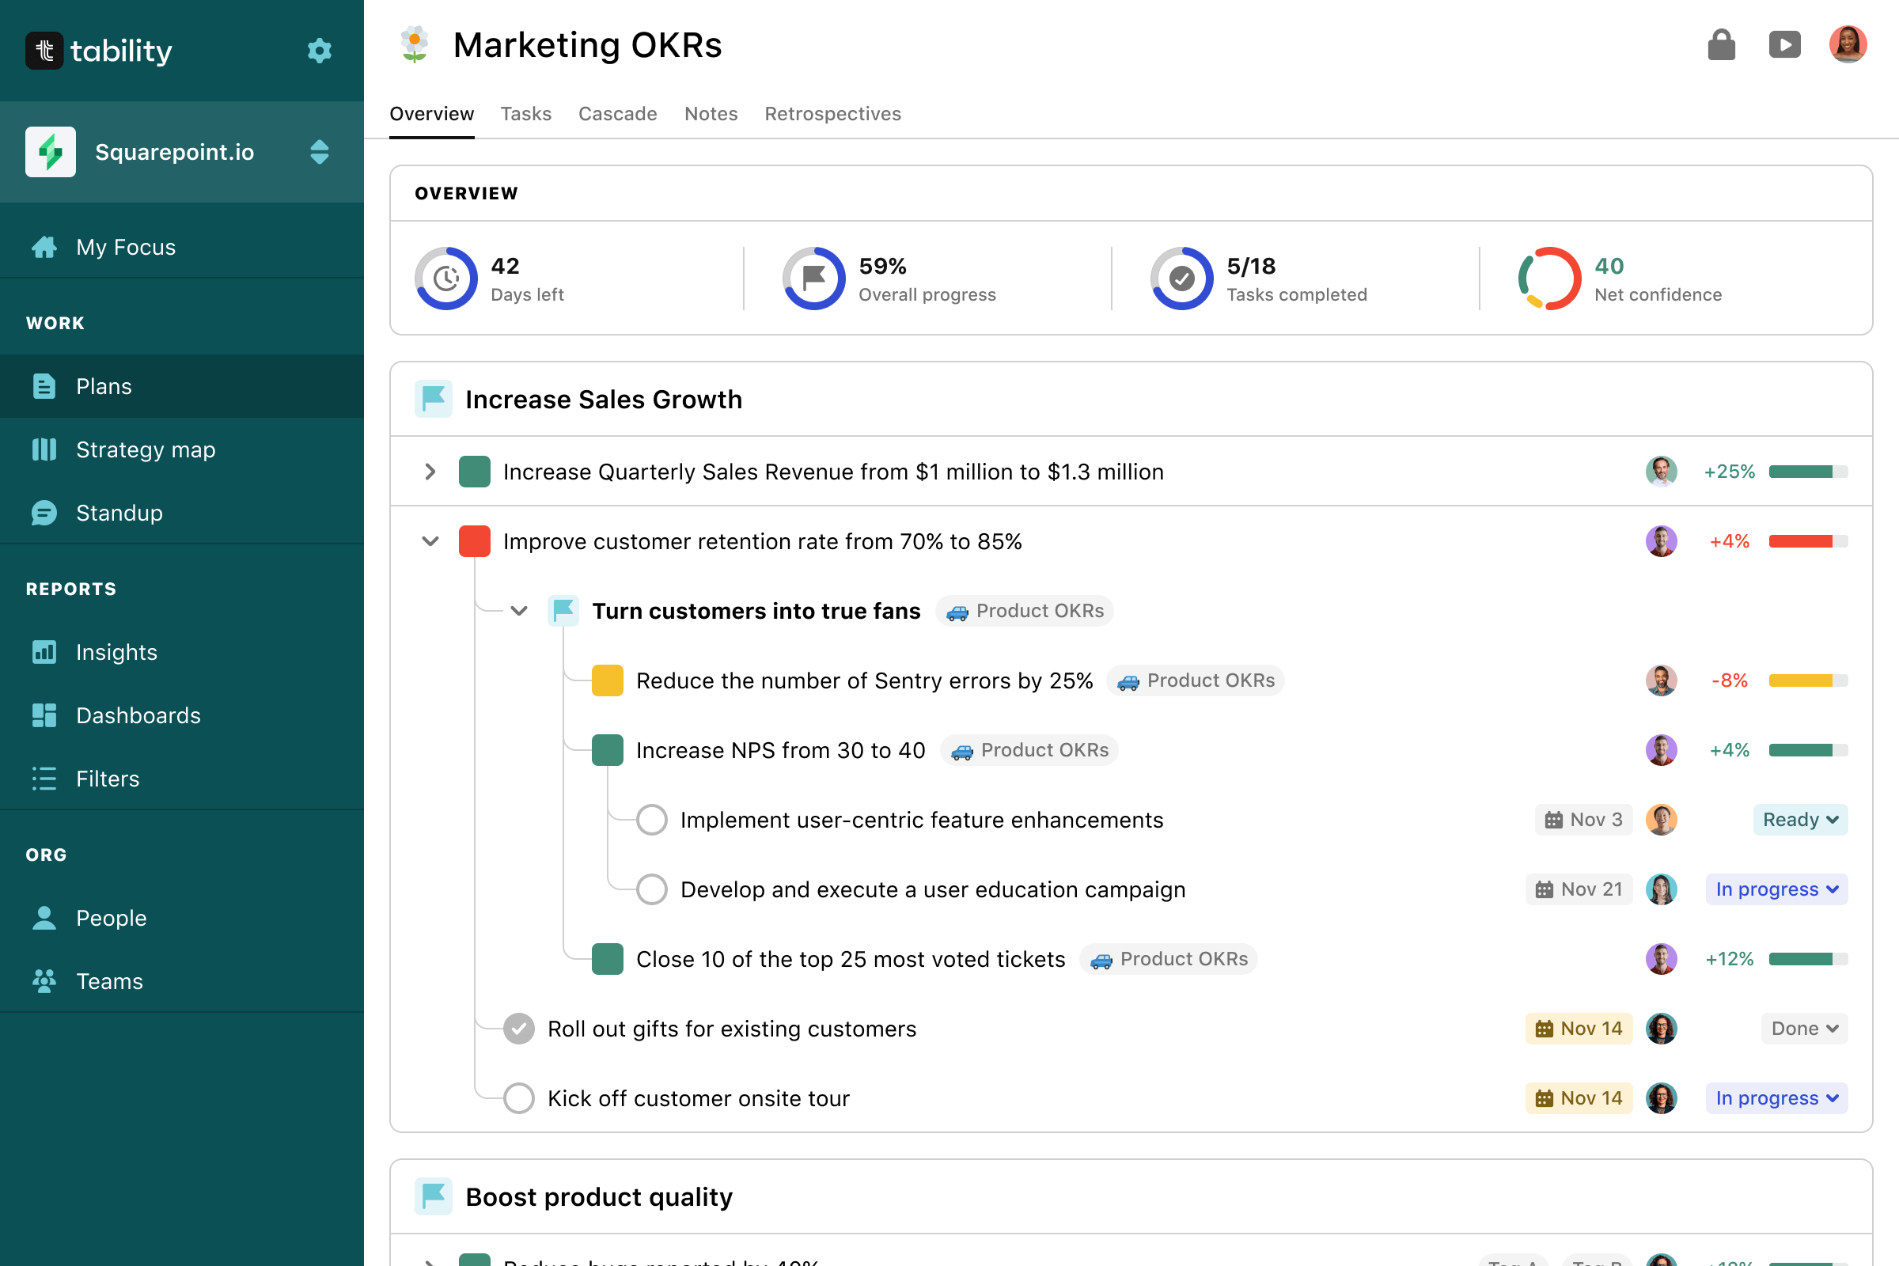Click the lock icon in header
1899x1266 pixels.
1720,45
